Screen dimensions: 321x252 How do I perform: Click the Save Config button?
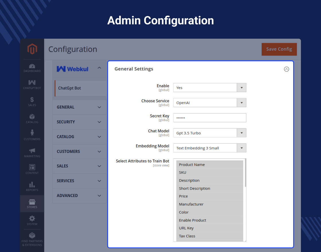pos(279,49)
